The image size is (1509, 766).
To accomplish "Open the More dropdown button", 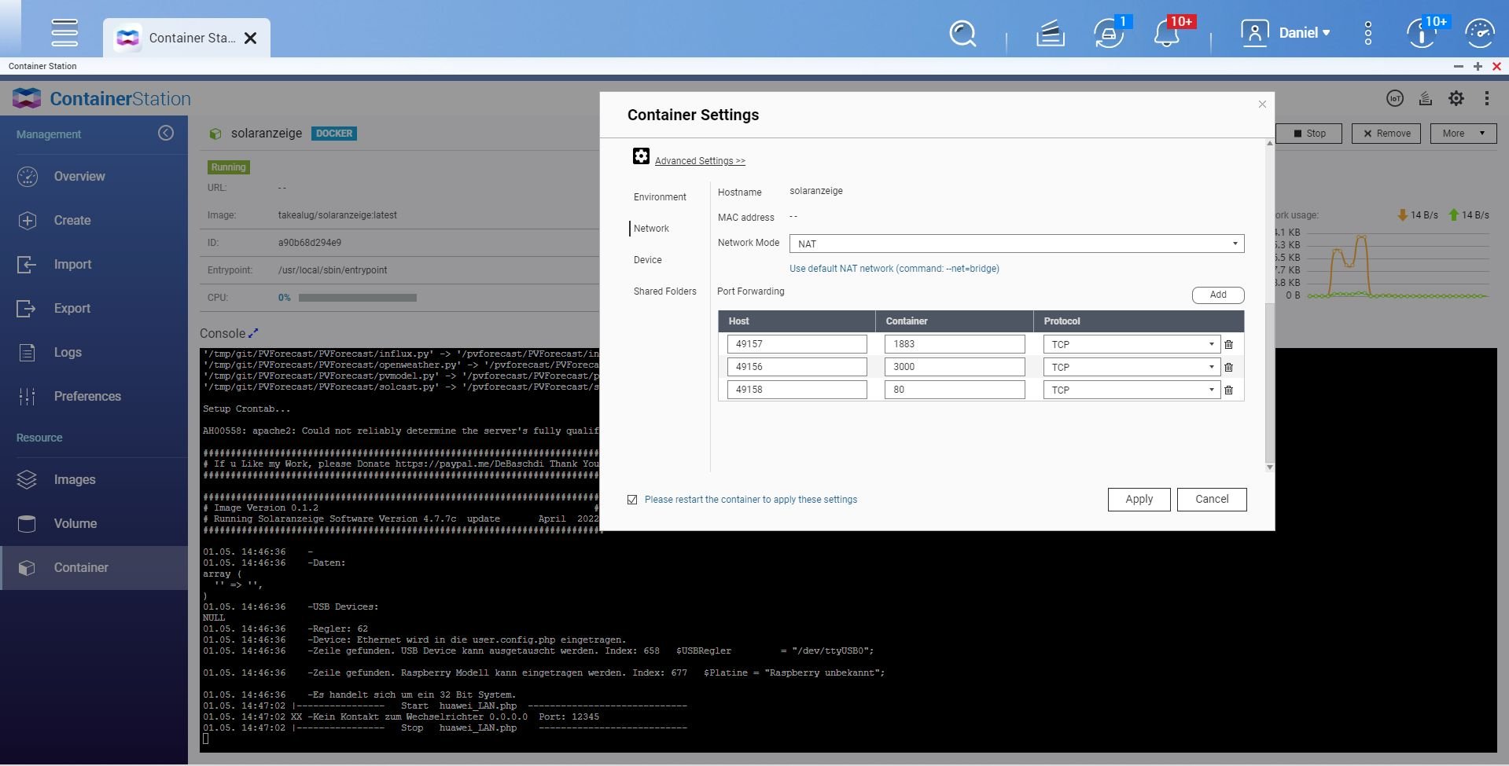I will (1463, 134).
